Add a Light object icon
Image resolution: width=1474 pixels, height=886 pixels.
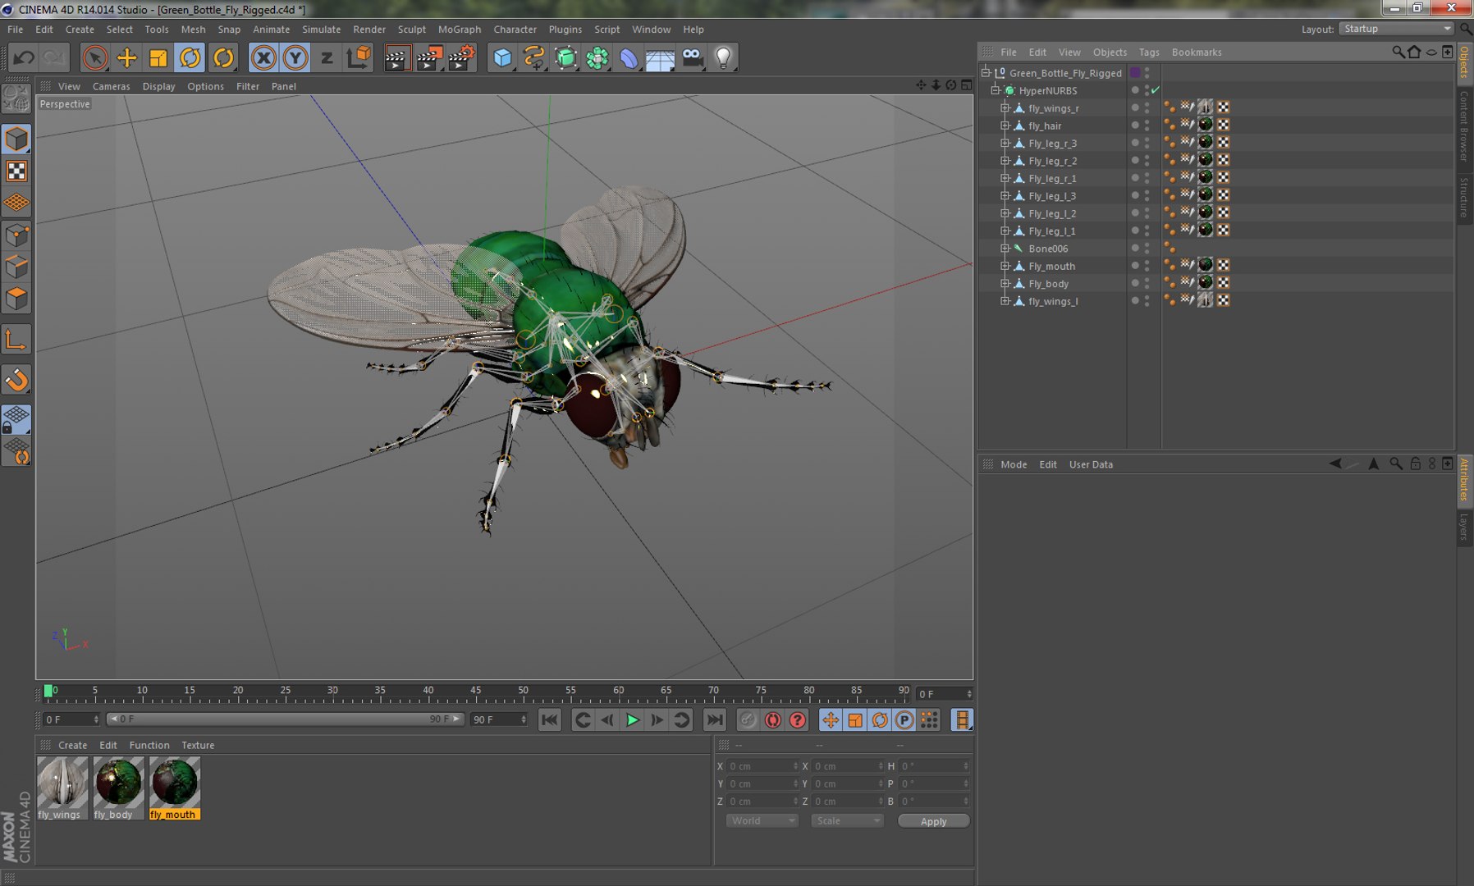coord(724,57)
